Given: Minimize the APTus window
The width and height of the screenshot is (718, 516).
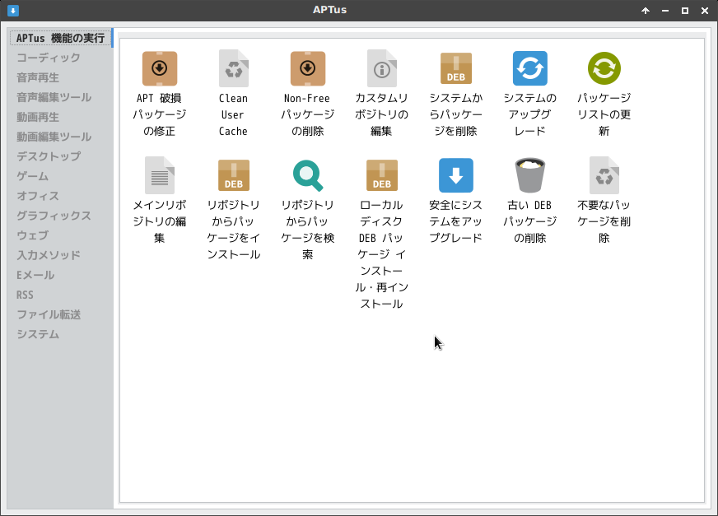Looking at the screenshot, I should click(x=665, y=11).
